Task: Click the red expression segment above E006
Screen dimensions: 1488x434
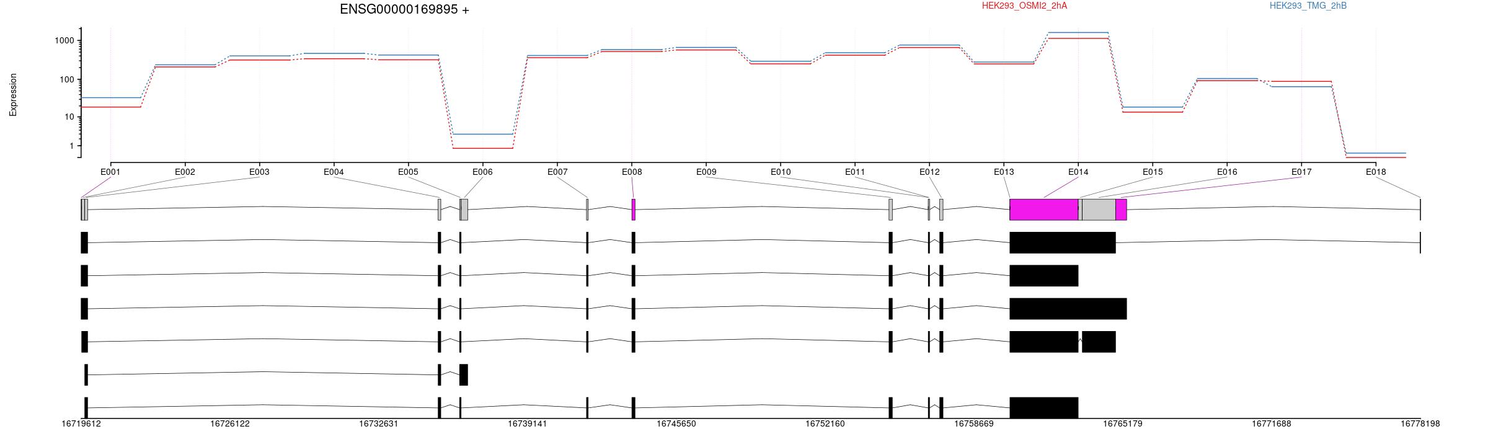Action: 482,148
